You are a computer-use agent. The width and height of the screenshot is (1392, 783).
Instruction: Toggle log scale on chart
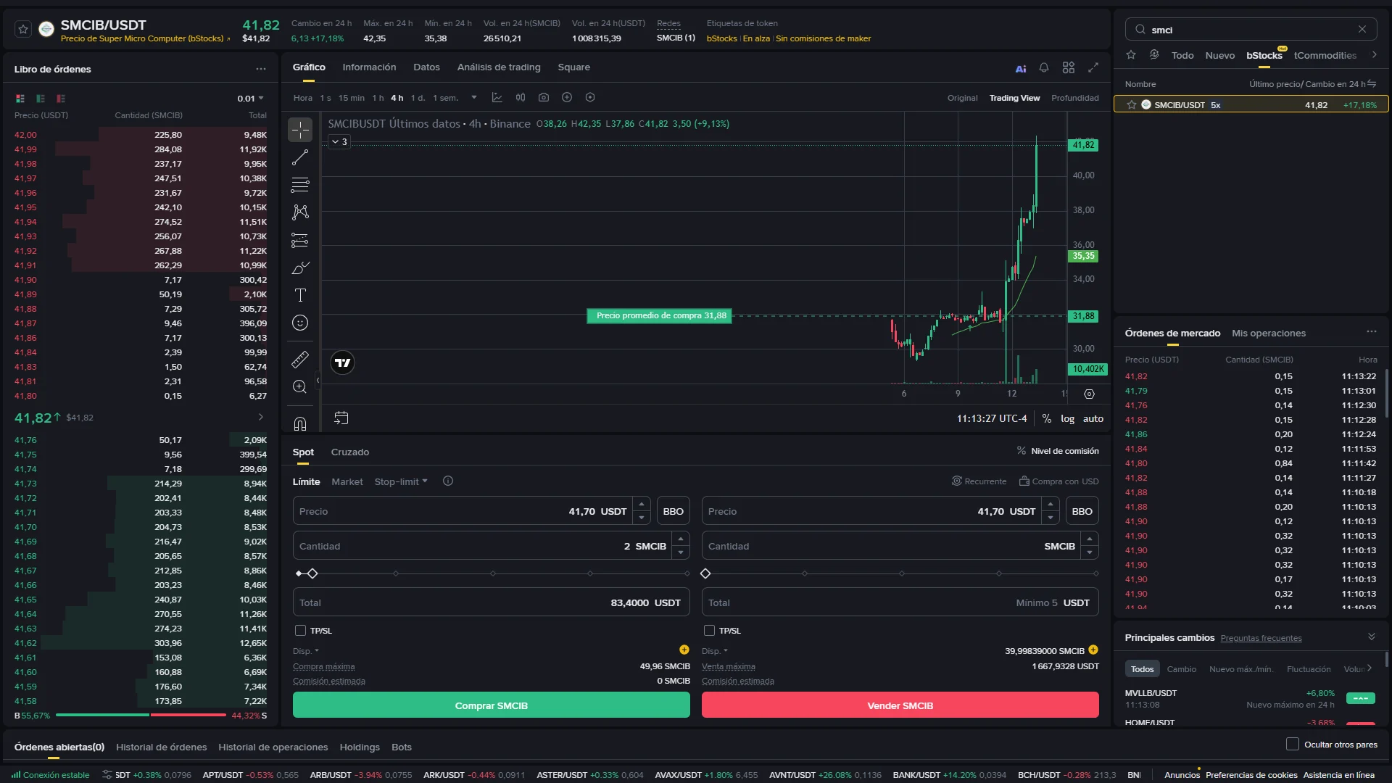1068,418
